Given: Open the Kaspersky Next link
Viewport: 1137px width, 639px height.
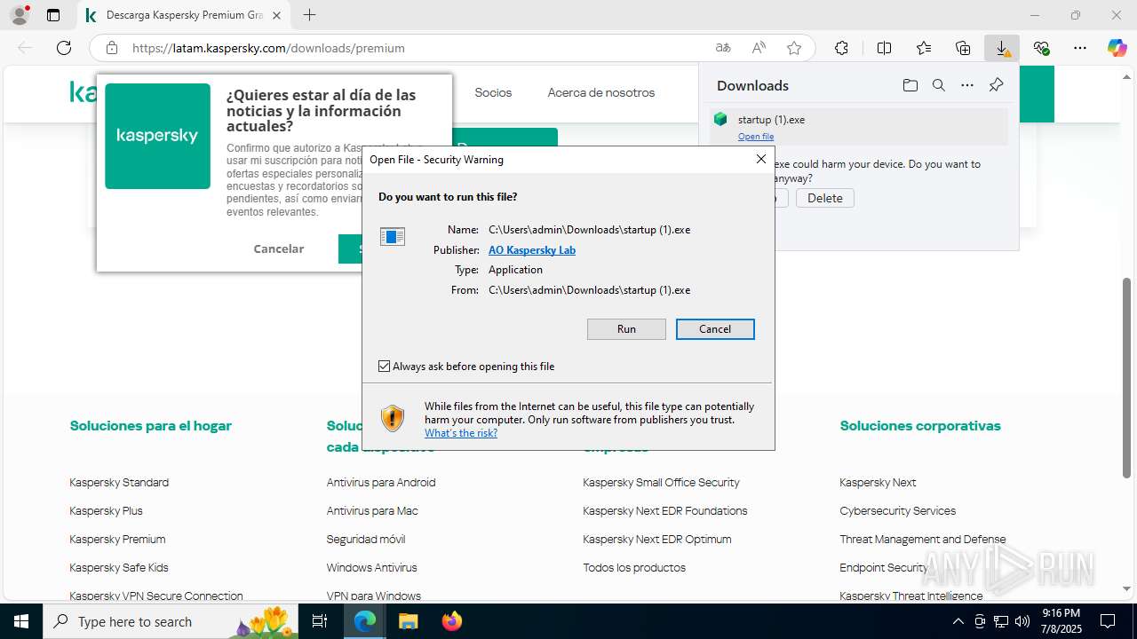Looking at the screenshot, I should click(x=878, y=482).
